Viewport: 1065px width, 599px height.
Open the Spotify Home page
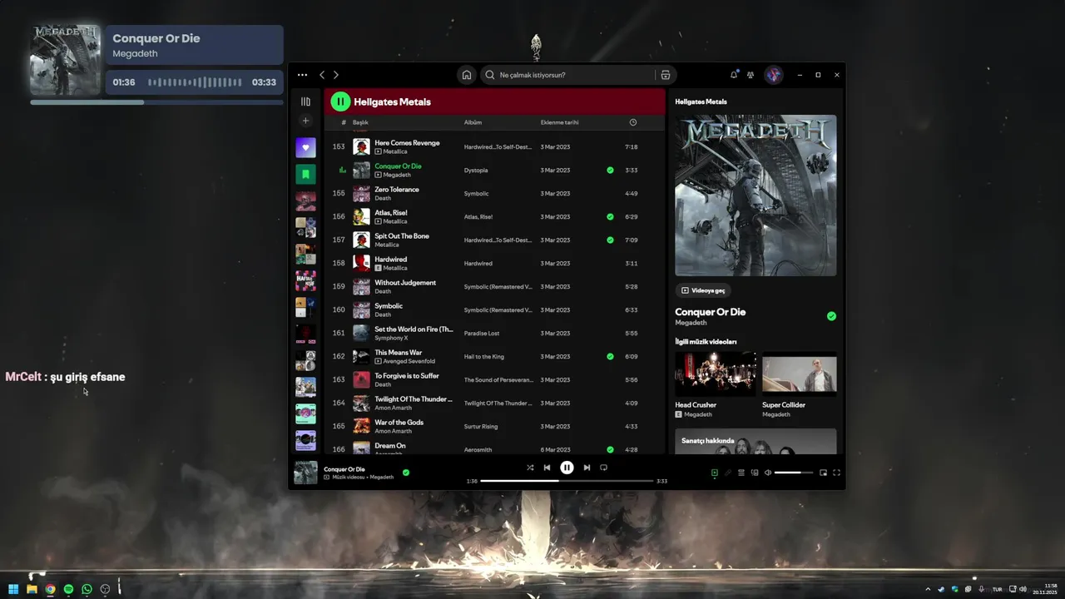[467, 75]
